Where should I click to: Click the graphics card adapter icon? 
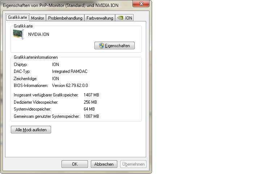pos(18,34)
